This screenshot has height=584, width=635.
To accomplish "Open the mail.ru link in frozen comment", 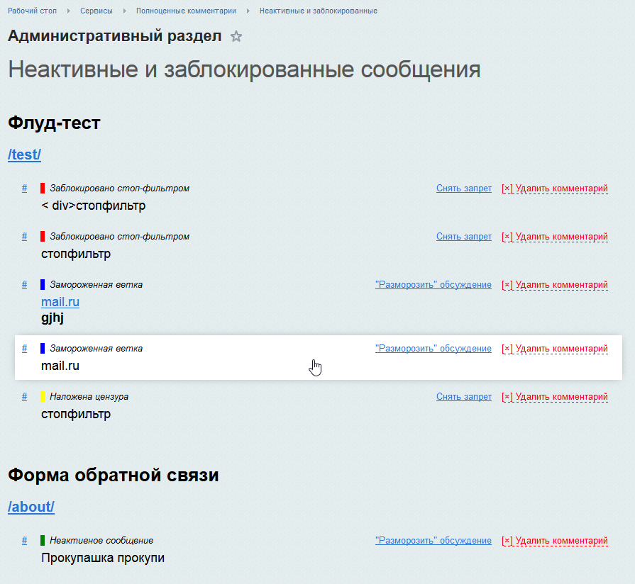I will click(x=60, y=302).
